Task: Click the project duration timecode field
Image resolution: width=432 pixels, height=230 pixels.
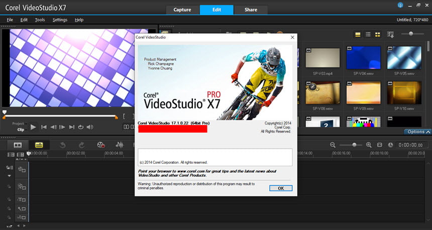Action: coord(410,145)
